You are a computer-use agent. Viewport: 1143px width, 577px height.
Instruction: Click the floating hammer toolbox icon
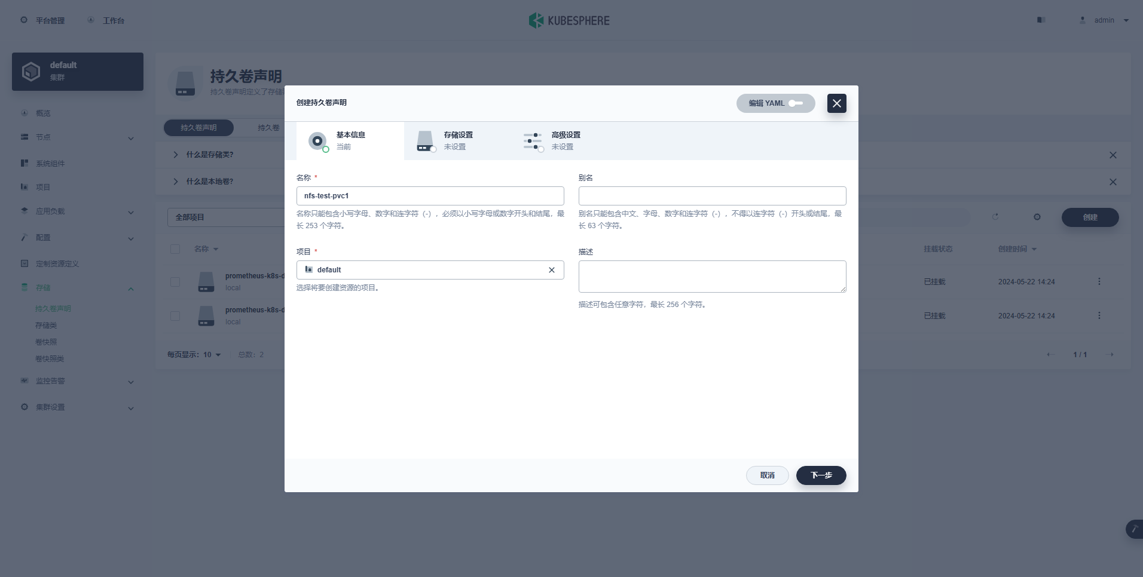click(x=1134, y=529)
